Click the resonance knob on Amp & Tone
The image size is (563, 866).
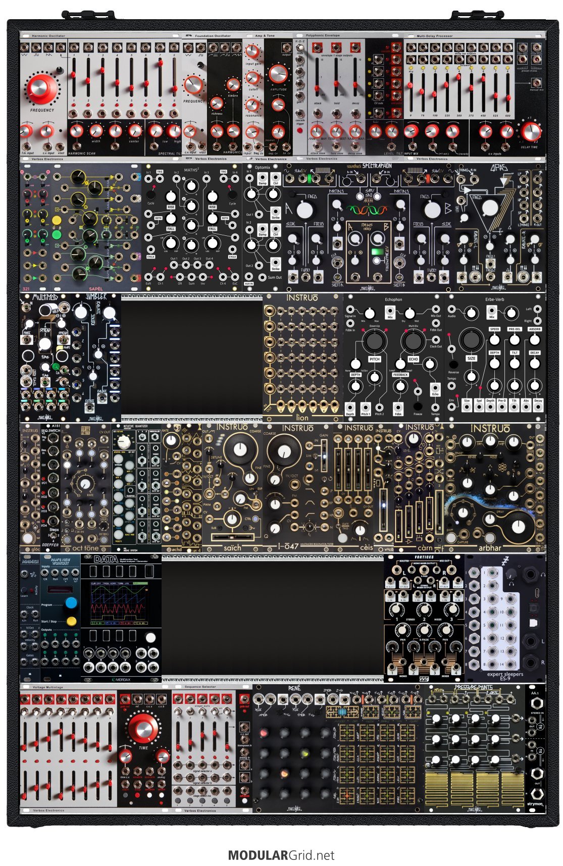[253, 105]
